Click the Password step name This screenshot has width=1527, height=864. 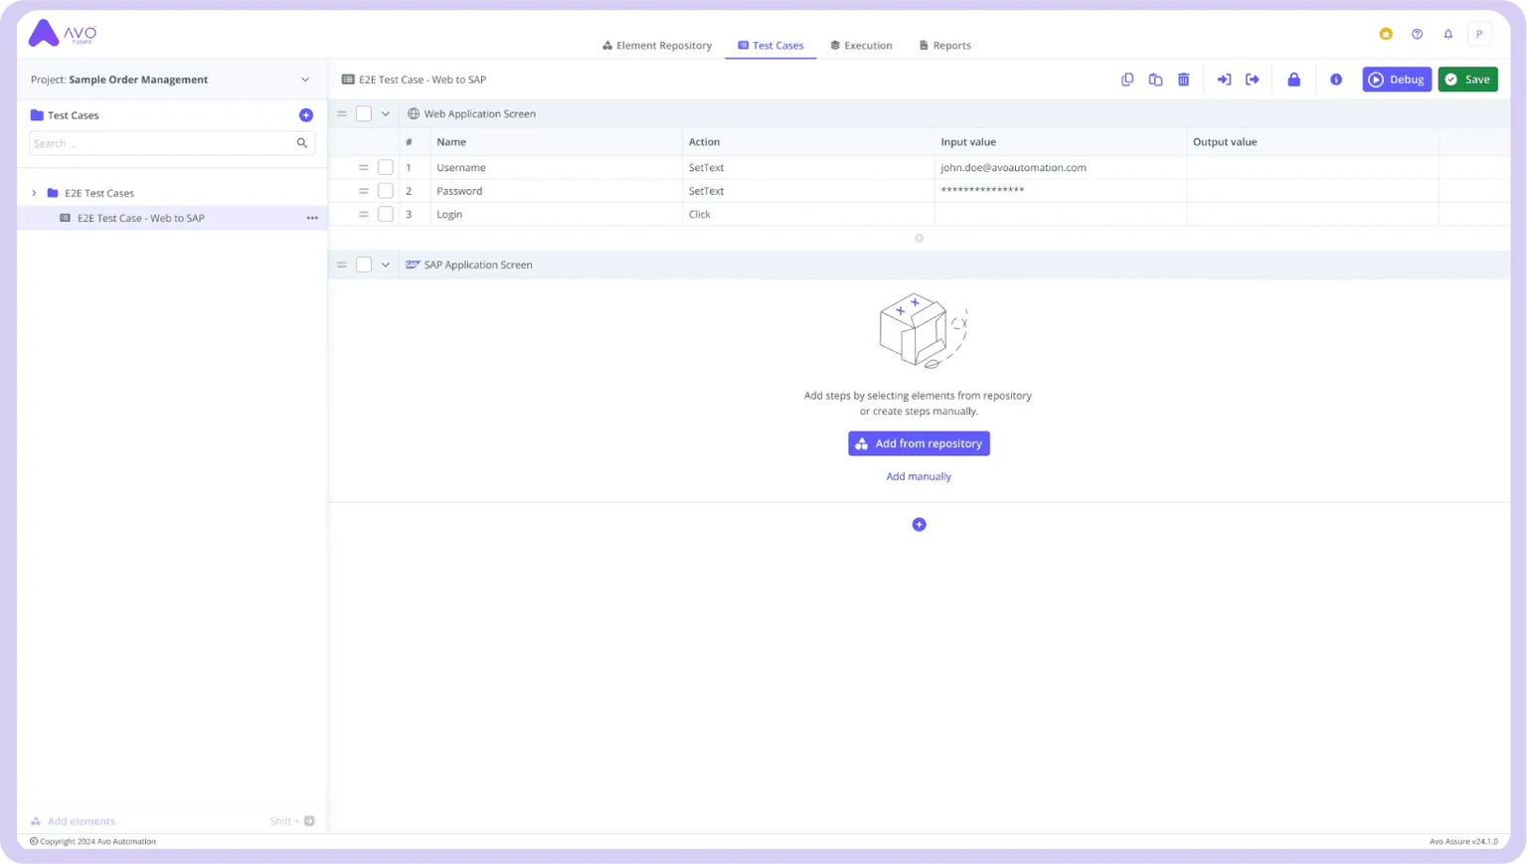coord(459,191)
